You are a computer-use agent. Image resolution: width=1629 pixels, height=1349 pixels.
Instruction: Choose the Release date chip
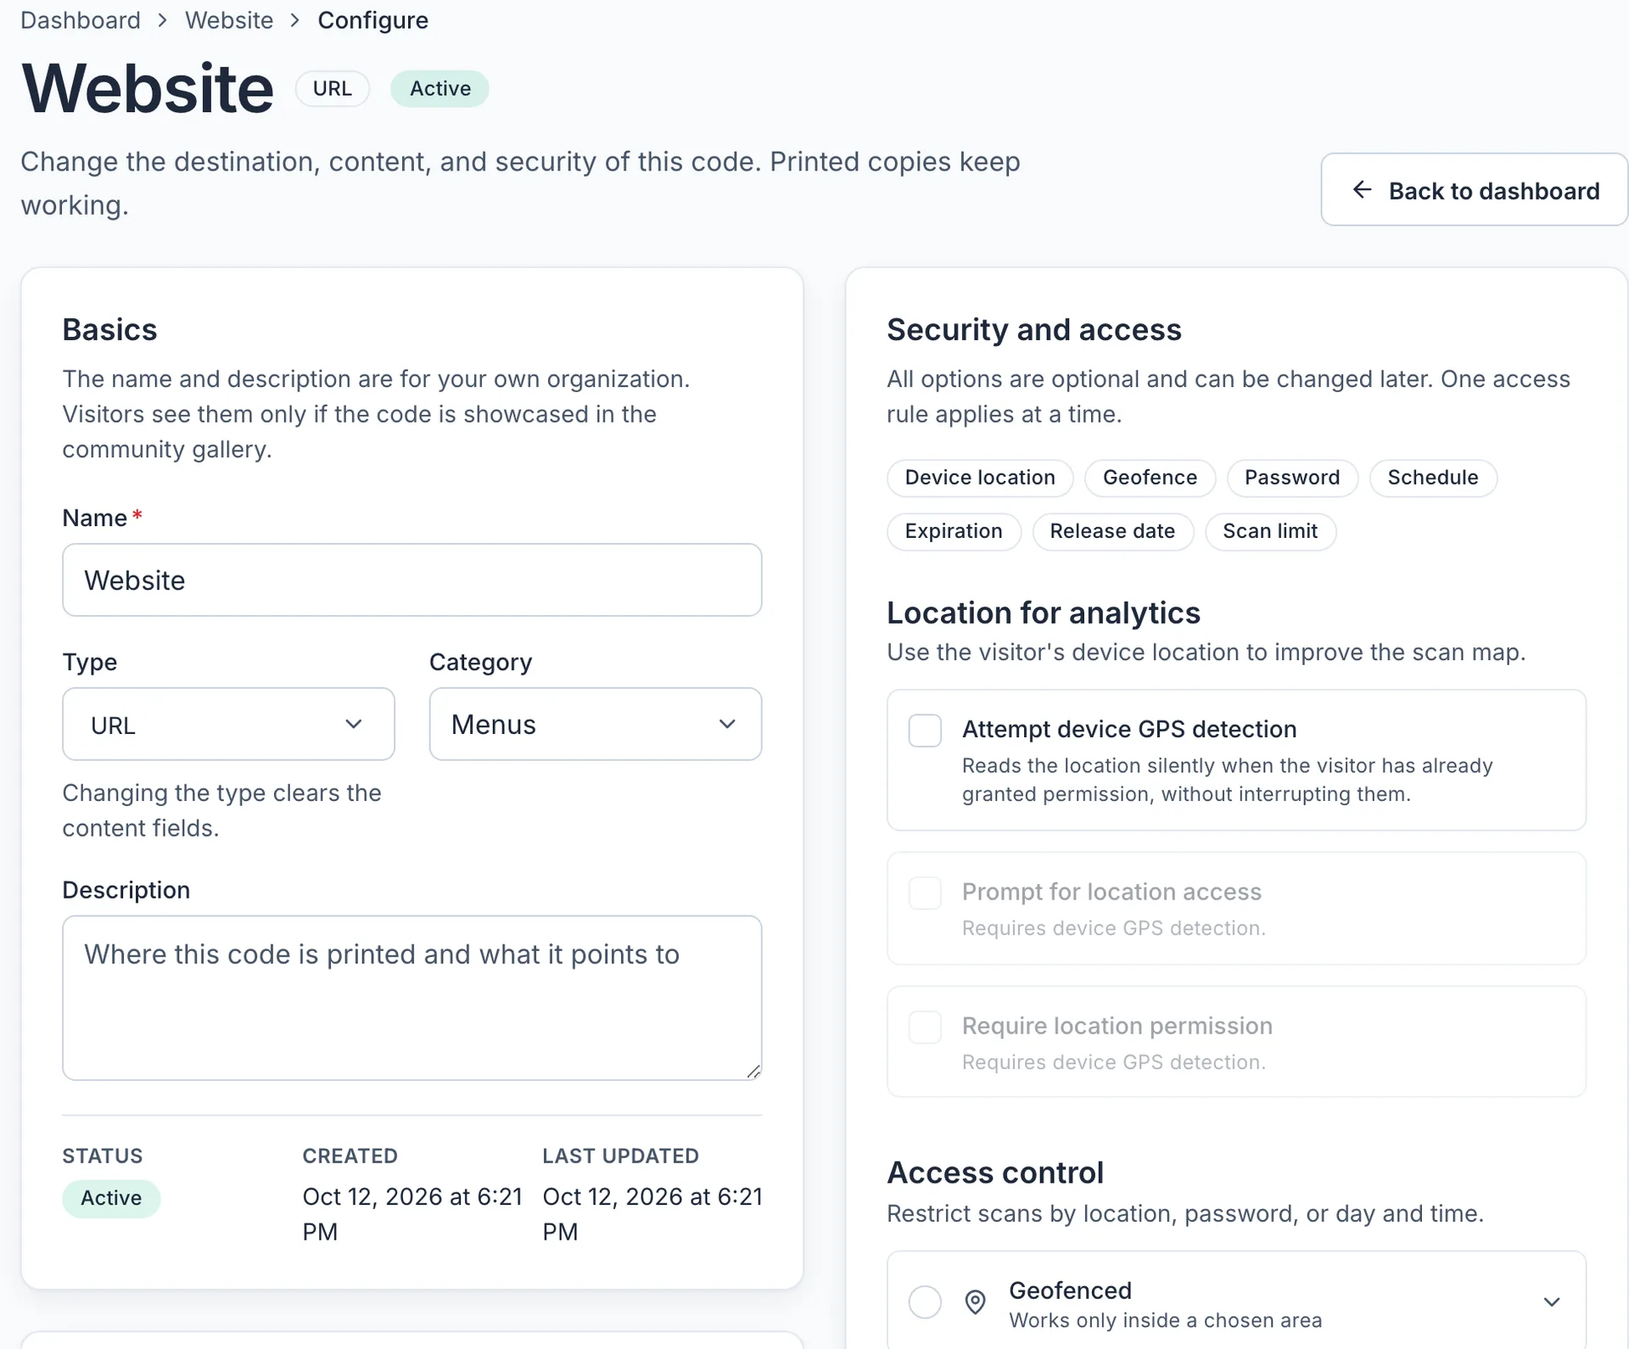tap(1112, 531)
